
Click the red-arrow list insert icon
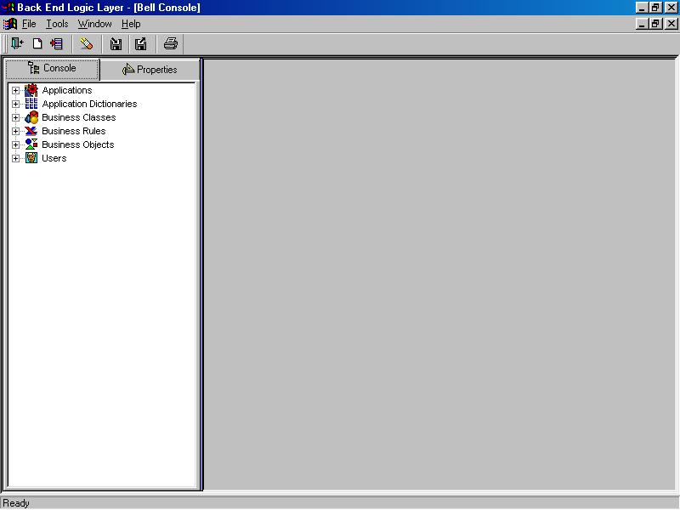56,44
